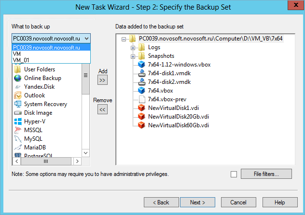The width and height of the screenshot is (305, 215).
Task: Click the Hyper-V Windows logo icon
Action: coord(18,121)
